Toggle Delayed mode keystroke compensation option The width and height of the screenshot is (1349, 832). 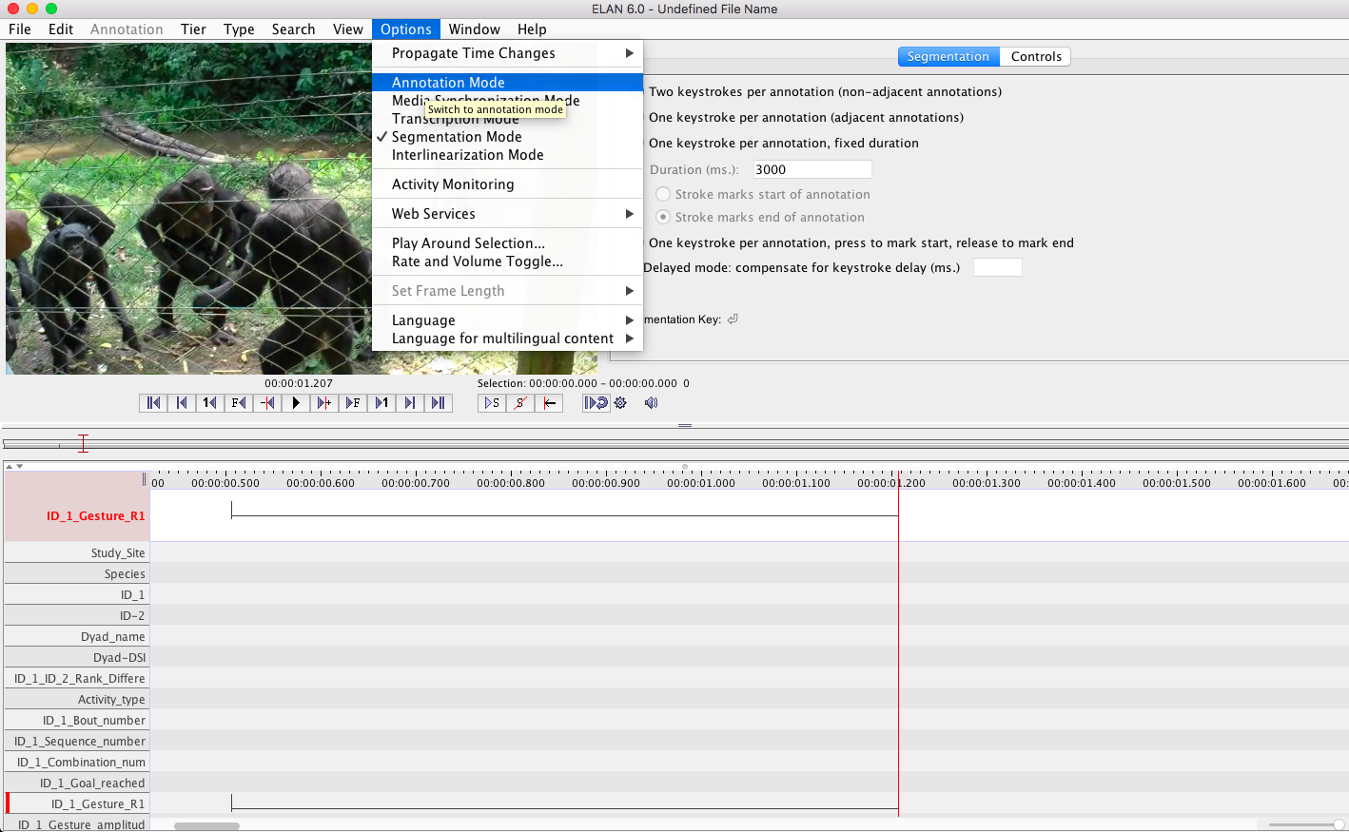click(x=802, y=268)
